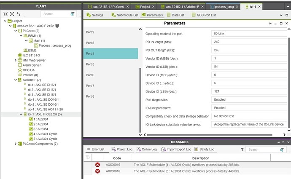
Task: Collapse the ESM1 (1) node
Action: pyautogui.click(x=21, y=35)
